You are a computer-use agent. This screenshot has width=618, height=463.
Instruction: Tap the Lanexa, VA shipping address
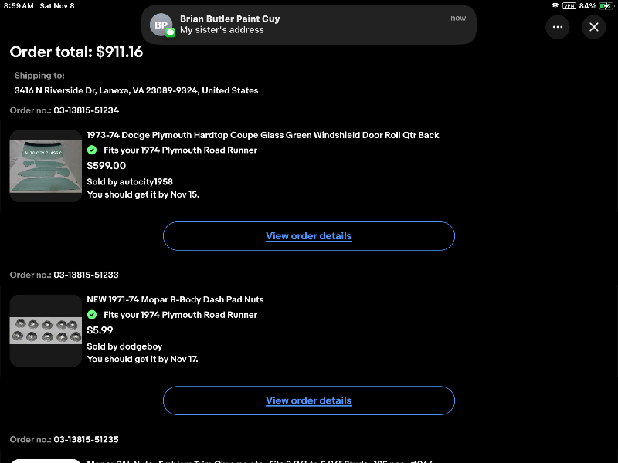[136, 90]
